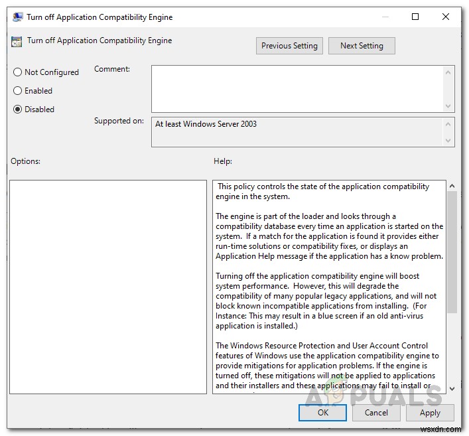Image resolution: width=469 pixels, height=436 pixels.
Task: Click the 'Options:' label
Action: point(25,161)
